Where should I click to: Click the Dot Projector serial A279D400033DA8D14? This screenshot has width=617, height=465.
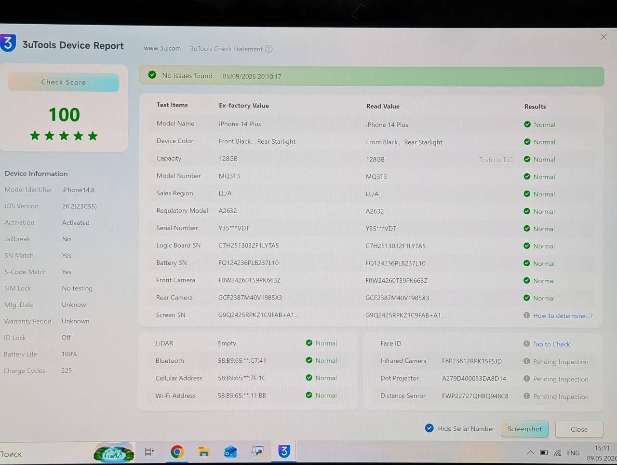(x=474, y=379)
